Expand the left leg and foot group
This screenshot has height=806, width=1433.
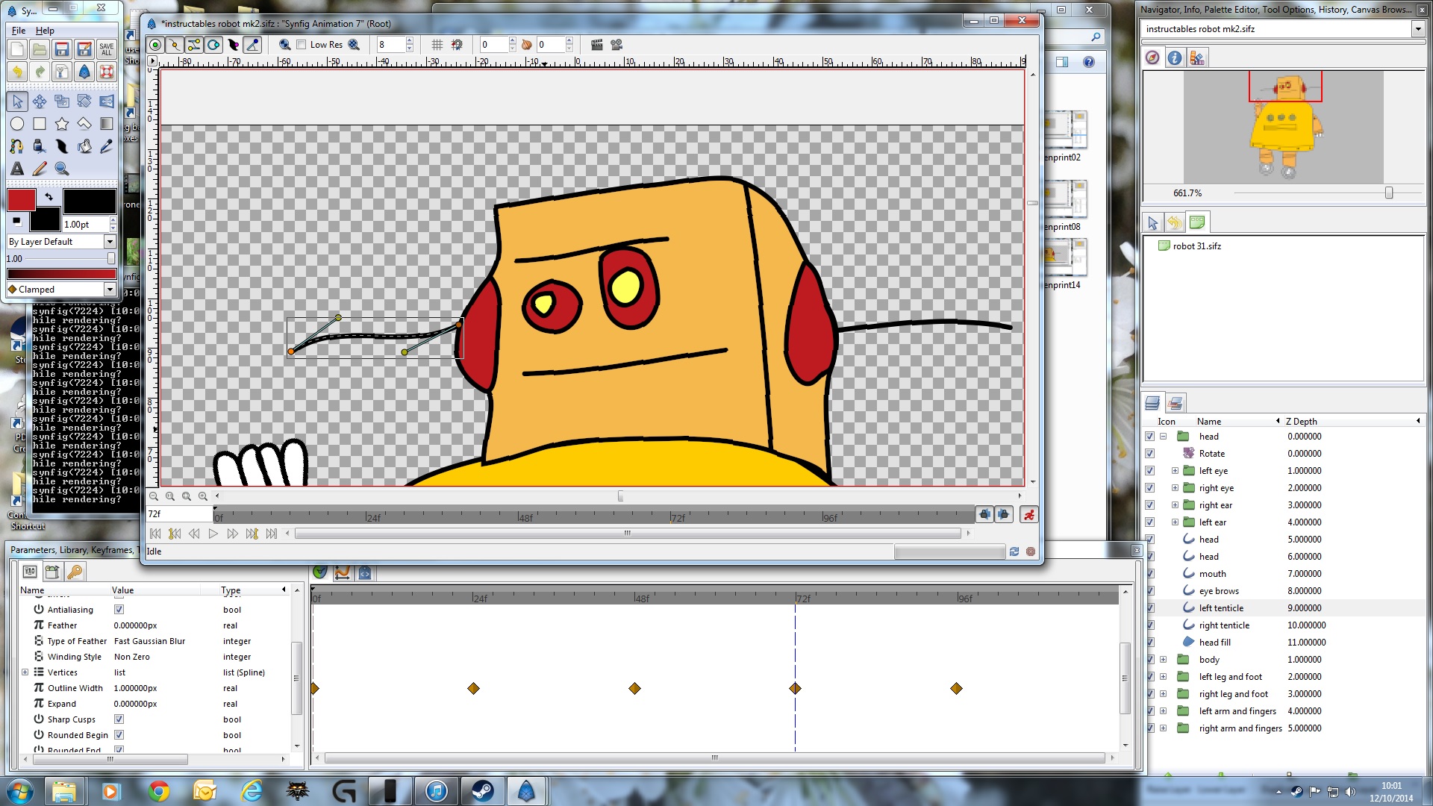coord(1163,677)
